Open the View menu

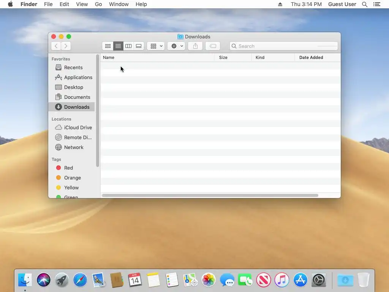point(82,4)
